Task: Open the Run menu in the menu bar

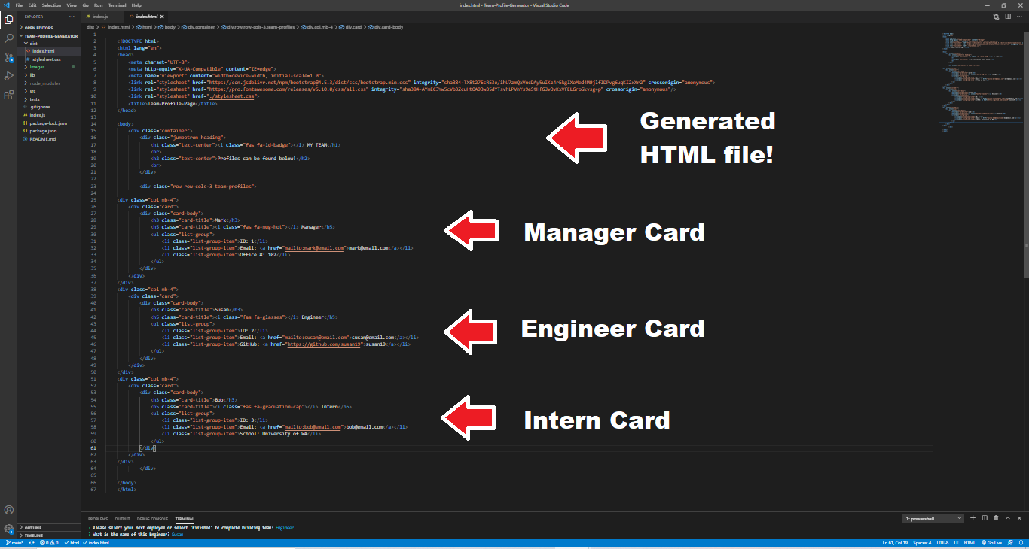Action: coord(98,4)
